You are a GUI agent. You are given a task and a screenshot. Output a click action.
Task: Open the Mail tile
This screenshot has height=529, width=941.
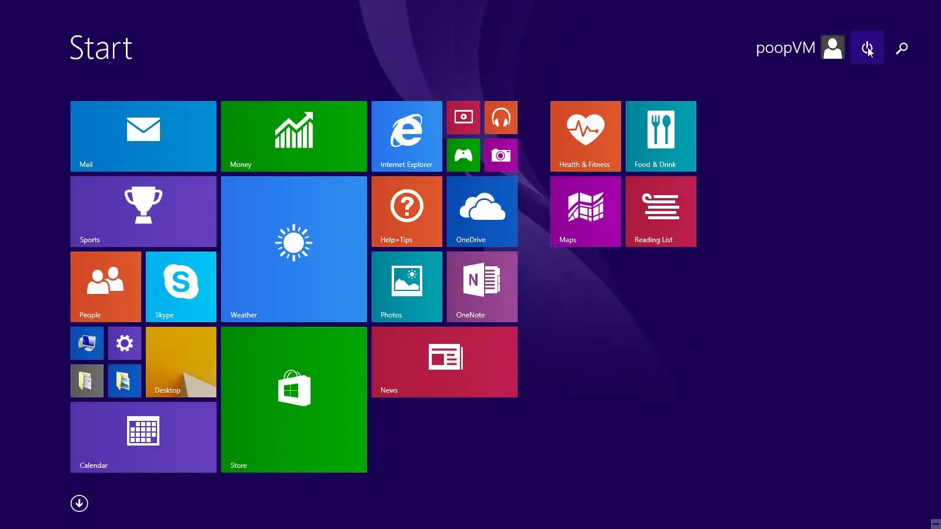tap(144, 136)
